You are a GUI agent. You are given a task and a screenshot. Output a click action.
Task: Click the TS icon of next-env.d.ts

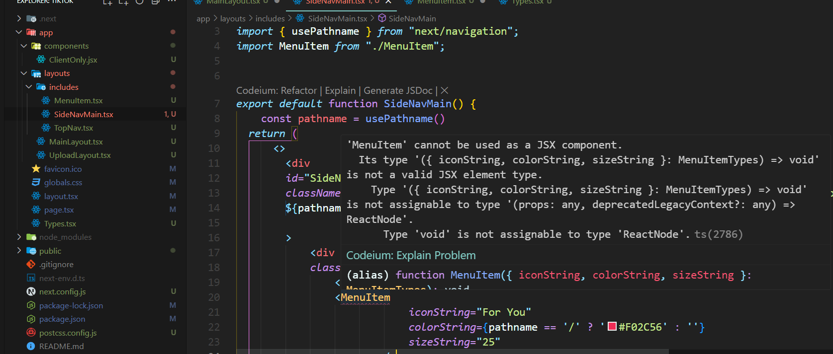click(31, 278)
